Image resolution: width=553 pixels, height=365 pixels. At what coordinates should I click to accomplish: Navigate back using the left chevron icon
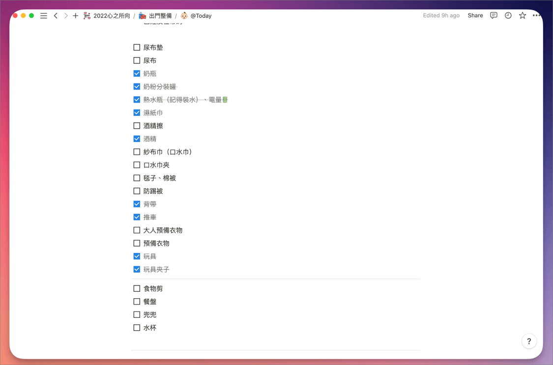[56, 15]
